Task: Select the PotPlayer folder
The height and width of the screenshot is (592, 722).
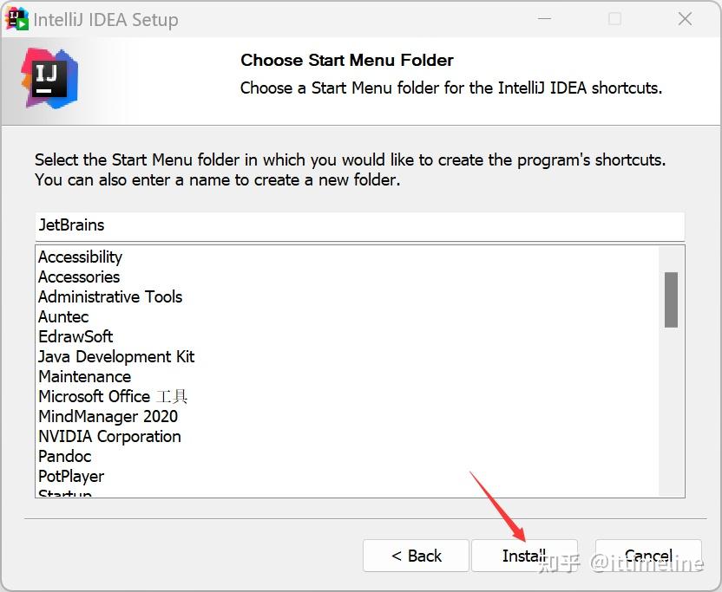Action: coord(71,477)
